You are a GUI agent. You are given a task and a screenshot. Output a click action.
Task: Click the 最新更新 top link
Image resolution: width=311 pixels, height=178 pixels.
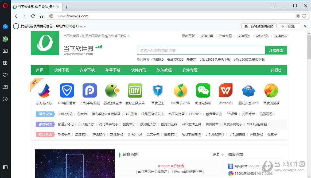tap(188, 36)
